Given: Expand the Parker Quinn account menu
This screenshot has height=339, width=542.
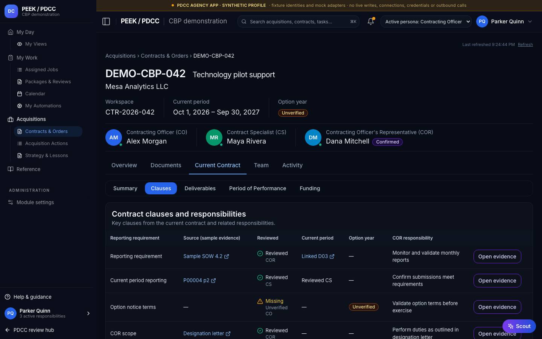Looking at the screenshot, I should pos(504,21).
